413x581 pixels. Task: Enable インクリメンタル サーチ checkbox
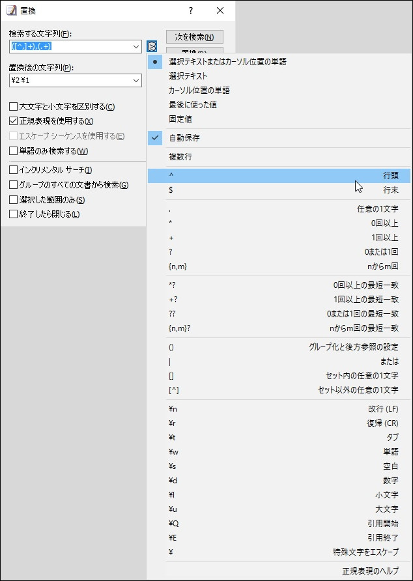(13, 170)
